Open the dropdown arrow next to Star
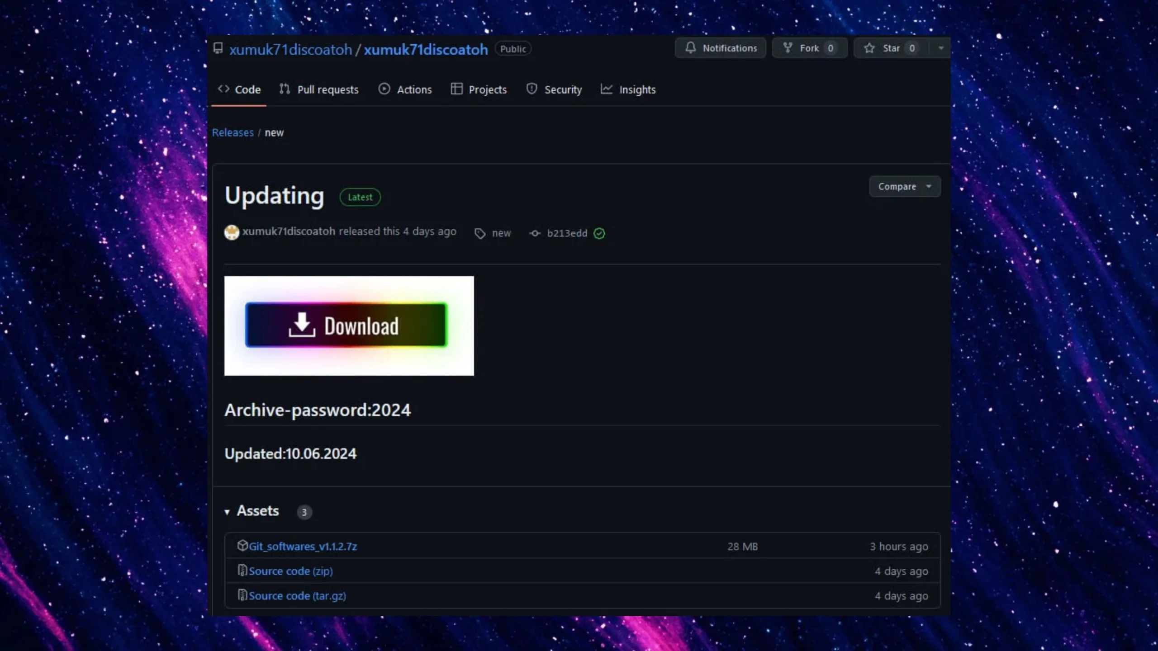 [941, 48]
